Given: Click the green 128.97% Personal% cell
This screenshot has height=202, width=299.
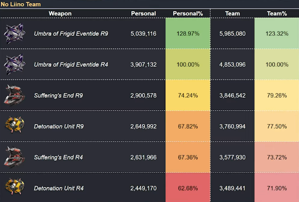Looking at the screenshot, I should tap(188, 34).
